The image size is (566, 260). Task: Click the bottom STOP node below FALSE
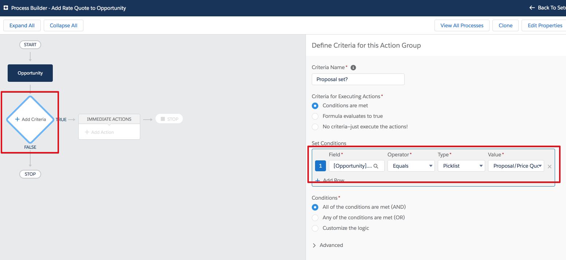coord(30,174)
